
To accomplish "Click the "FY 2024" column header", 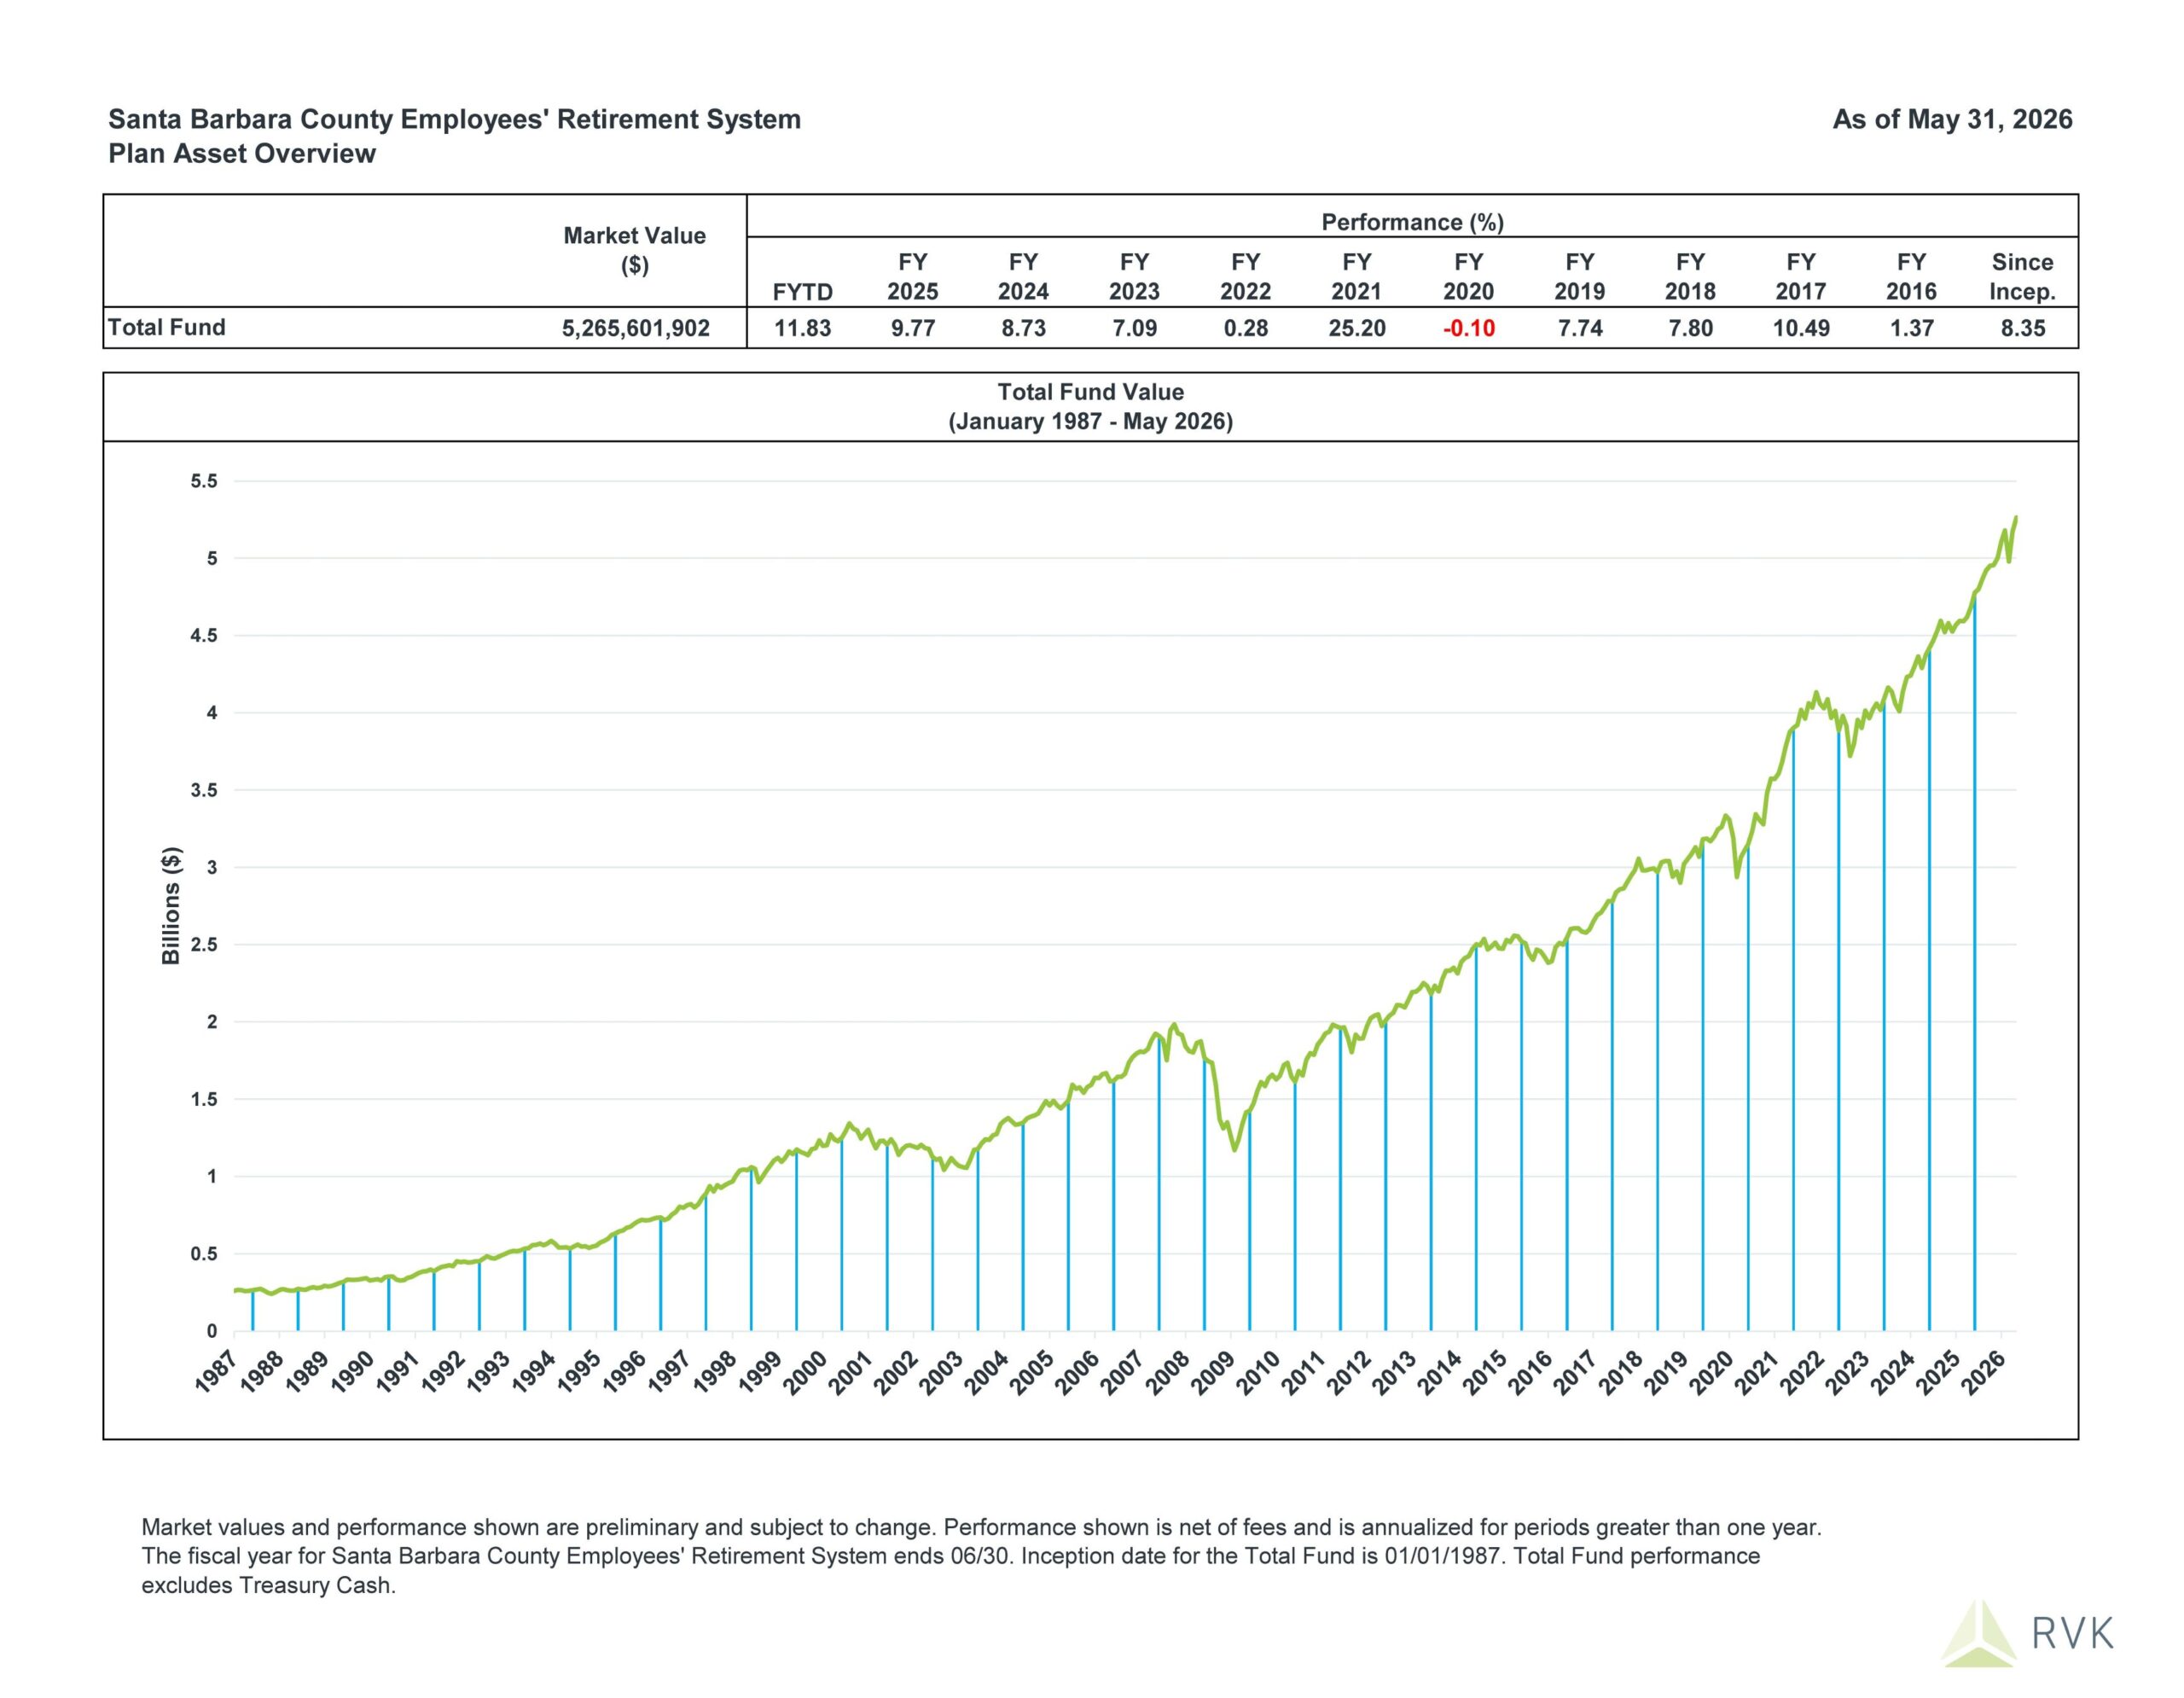I will coord(1023,277).
